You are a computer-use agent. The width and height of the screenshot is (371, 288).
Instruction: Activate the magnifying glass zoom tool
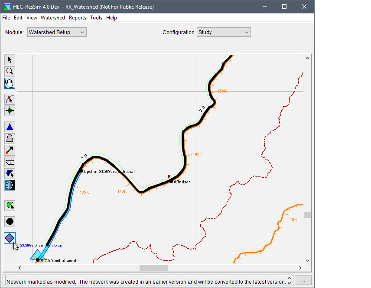coord(10,71)
